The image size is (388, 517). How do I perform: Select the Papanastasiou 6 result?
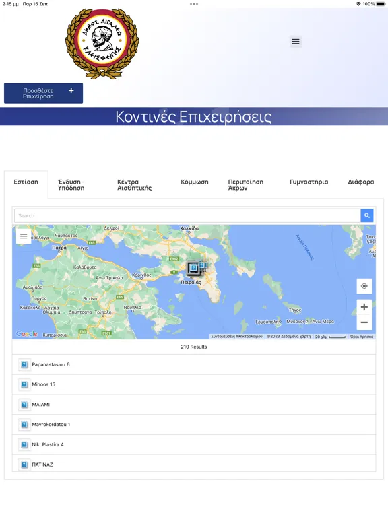(194, 365)
